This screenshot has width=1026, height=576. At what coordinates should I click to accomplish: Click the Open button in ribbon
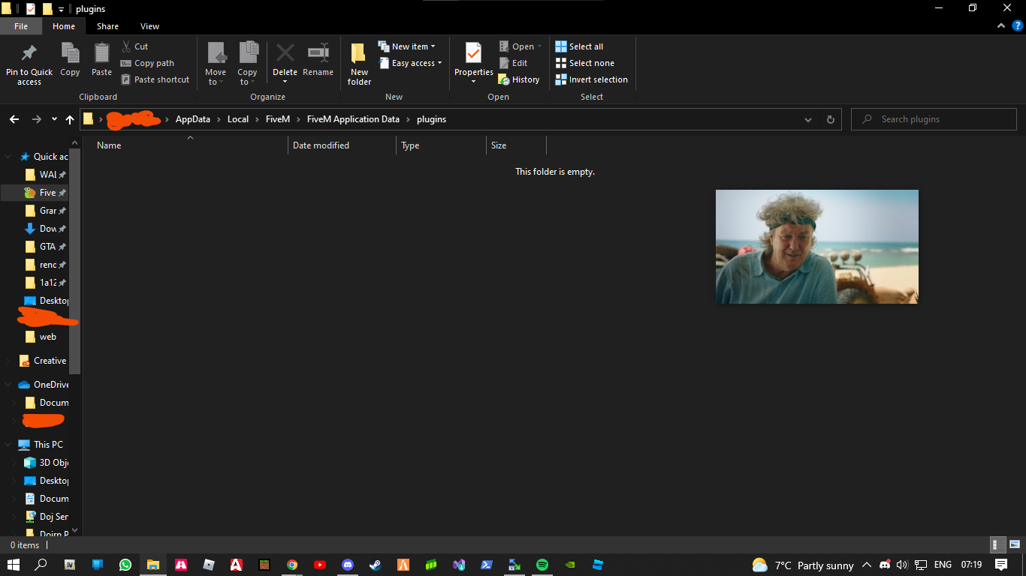coord(521,46)
